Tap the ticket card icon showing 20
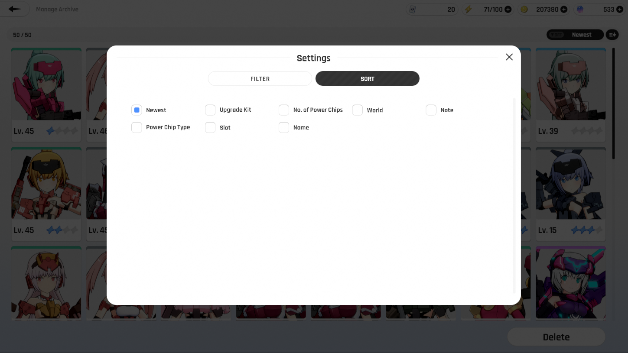Image resolution: width=628 pixels, height=353 pixels. (x=413, y=9)
